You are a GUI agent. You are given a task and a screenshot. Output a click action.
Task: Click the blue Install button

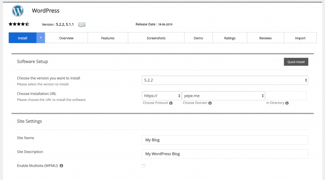coord(23,38)
